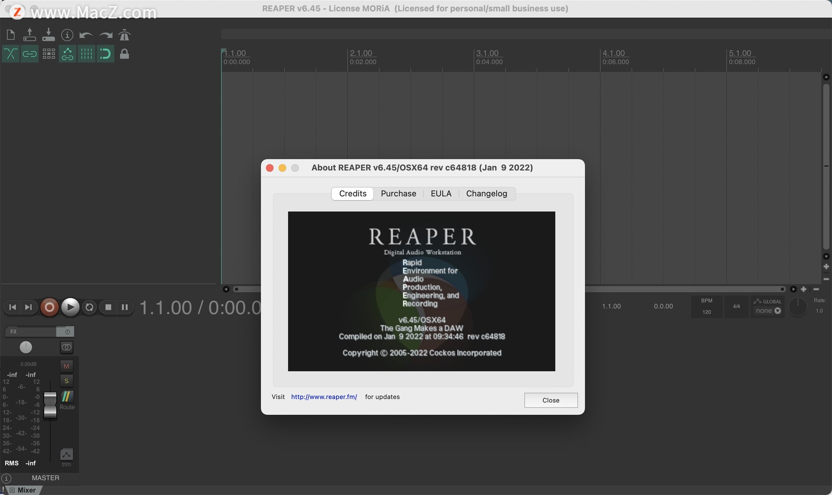Start recording with the red record button

tap(49, 307)
